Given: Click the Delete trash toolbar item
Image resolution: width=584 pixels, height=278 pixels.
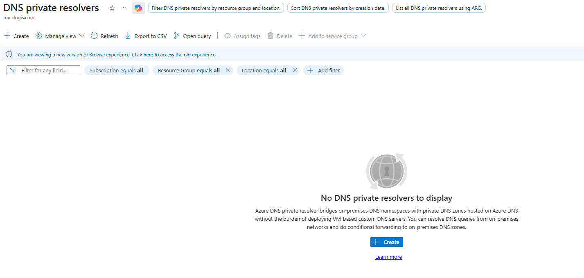Looking at the screenshot, I should click(x=280, y=36).
